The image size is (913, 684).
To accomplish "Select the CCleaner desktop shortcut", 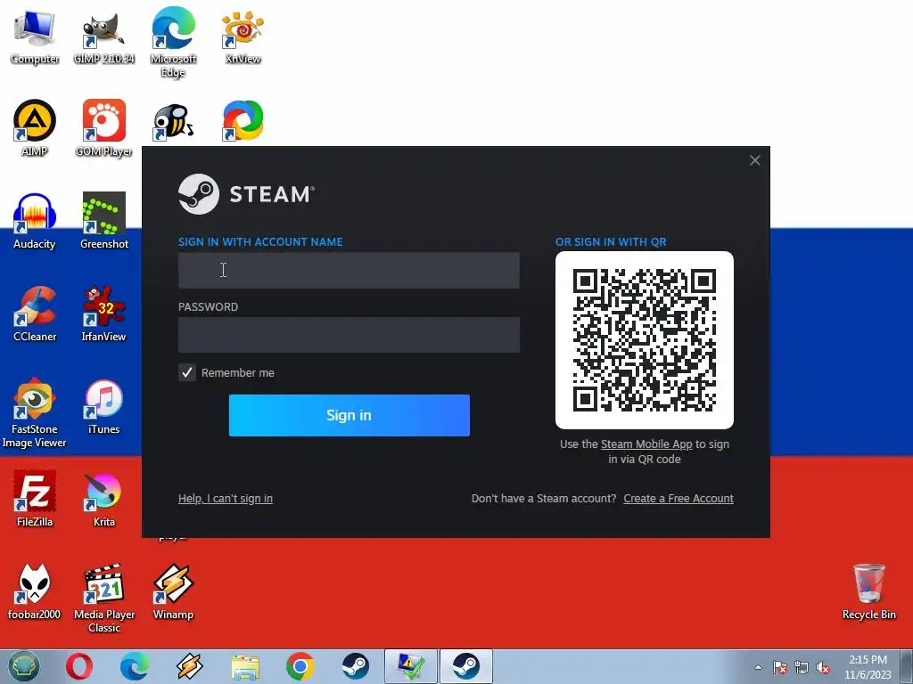I will 35,313.
